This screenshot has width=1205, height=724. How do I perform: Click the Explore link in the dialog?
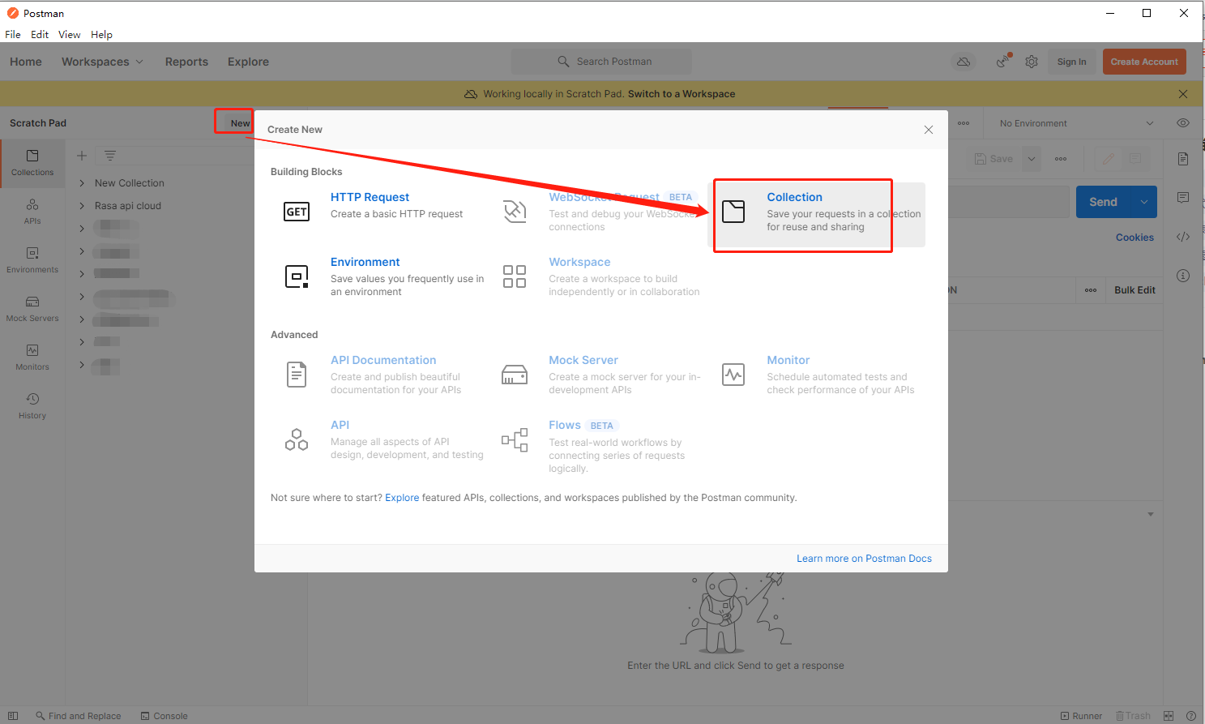402,498
